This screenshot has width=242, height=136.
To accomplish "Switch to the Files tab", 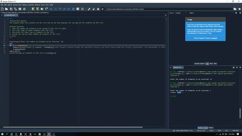I will point(215,63).
